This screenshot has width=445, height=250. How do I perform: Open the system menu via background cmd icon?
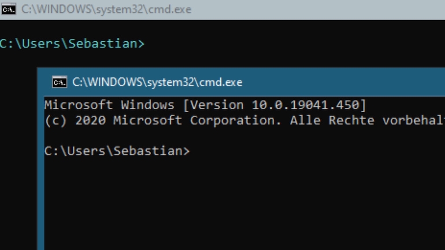tap(8, 9)
